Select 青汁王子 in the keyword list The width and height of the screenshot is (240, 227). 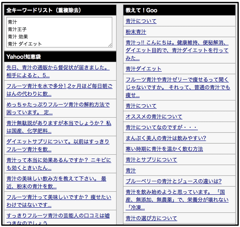point(17,29)
